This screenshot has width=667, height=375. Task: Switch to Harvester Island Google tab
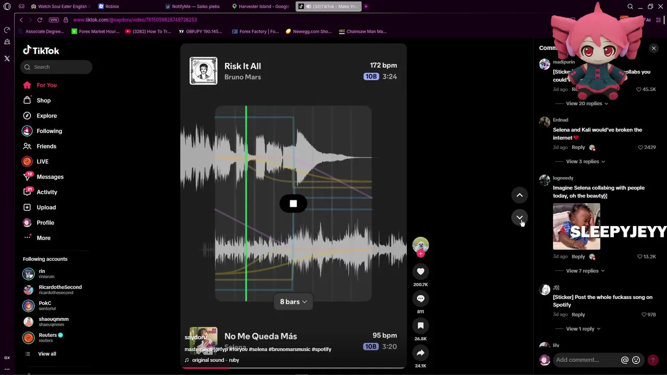[261, 6]
